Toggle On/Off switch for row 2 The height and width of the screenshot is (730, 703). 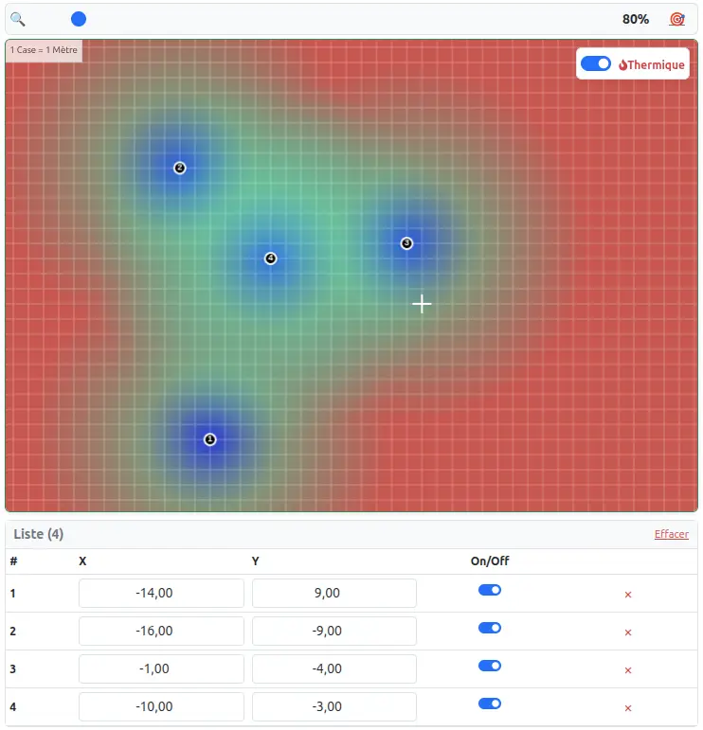pyautogui.click(x=490, y=628)
